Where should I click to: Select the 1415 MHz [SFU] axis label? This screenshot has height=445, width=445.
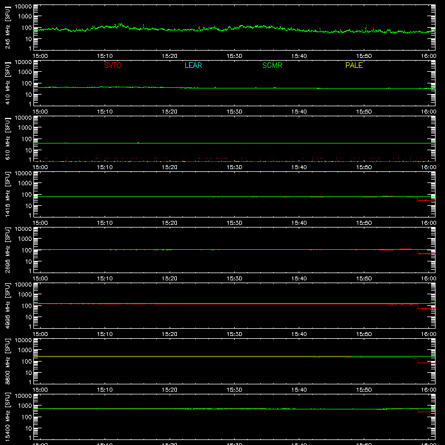point(7,194)
